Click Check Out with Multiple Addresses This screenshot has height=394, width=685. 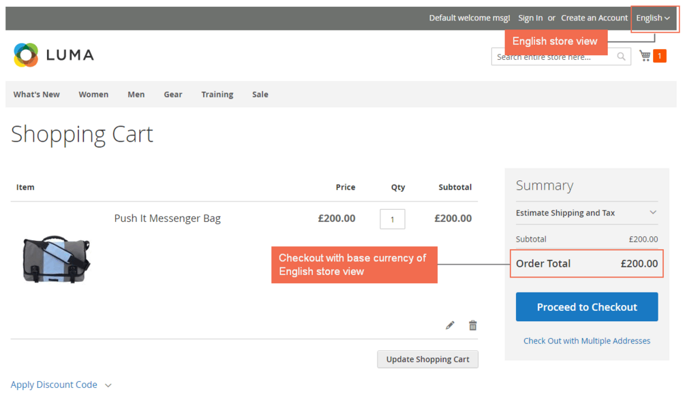click(587, 341)
